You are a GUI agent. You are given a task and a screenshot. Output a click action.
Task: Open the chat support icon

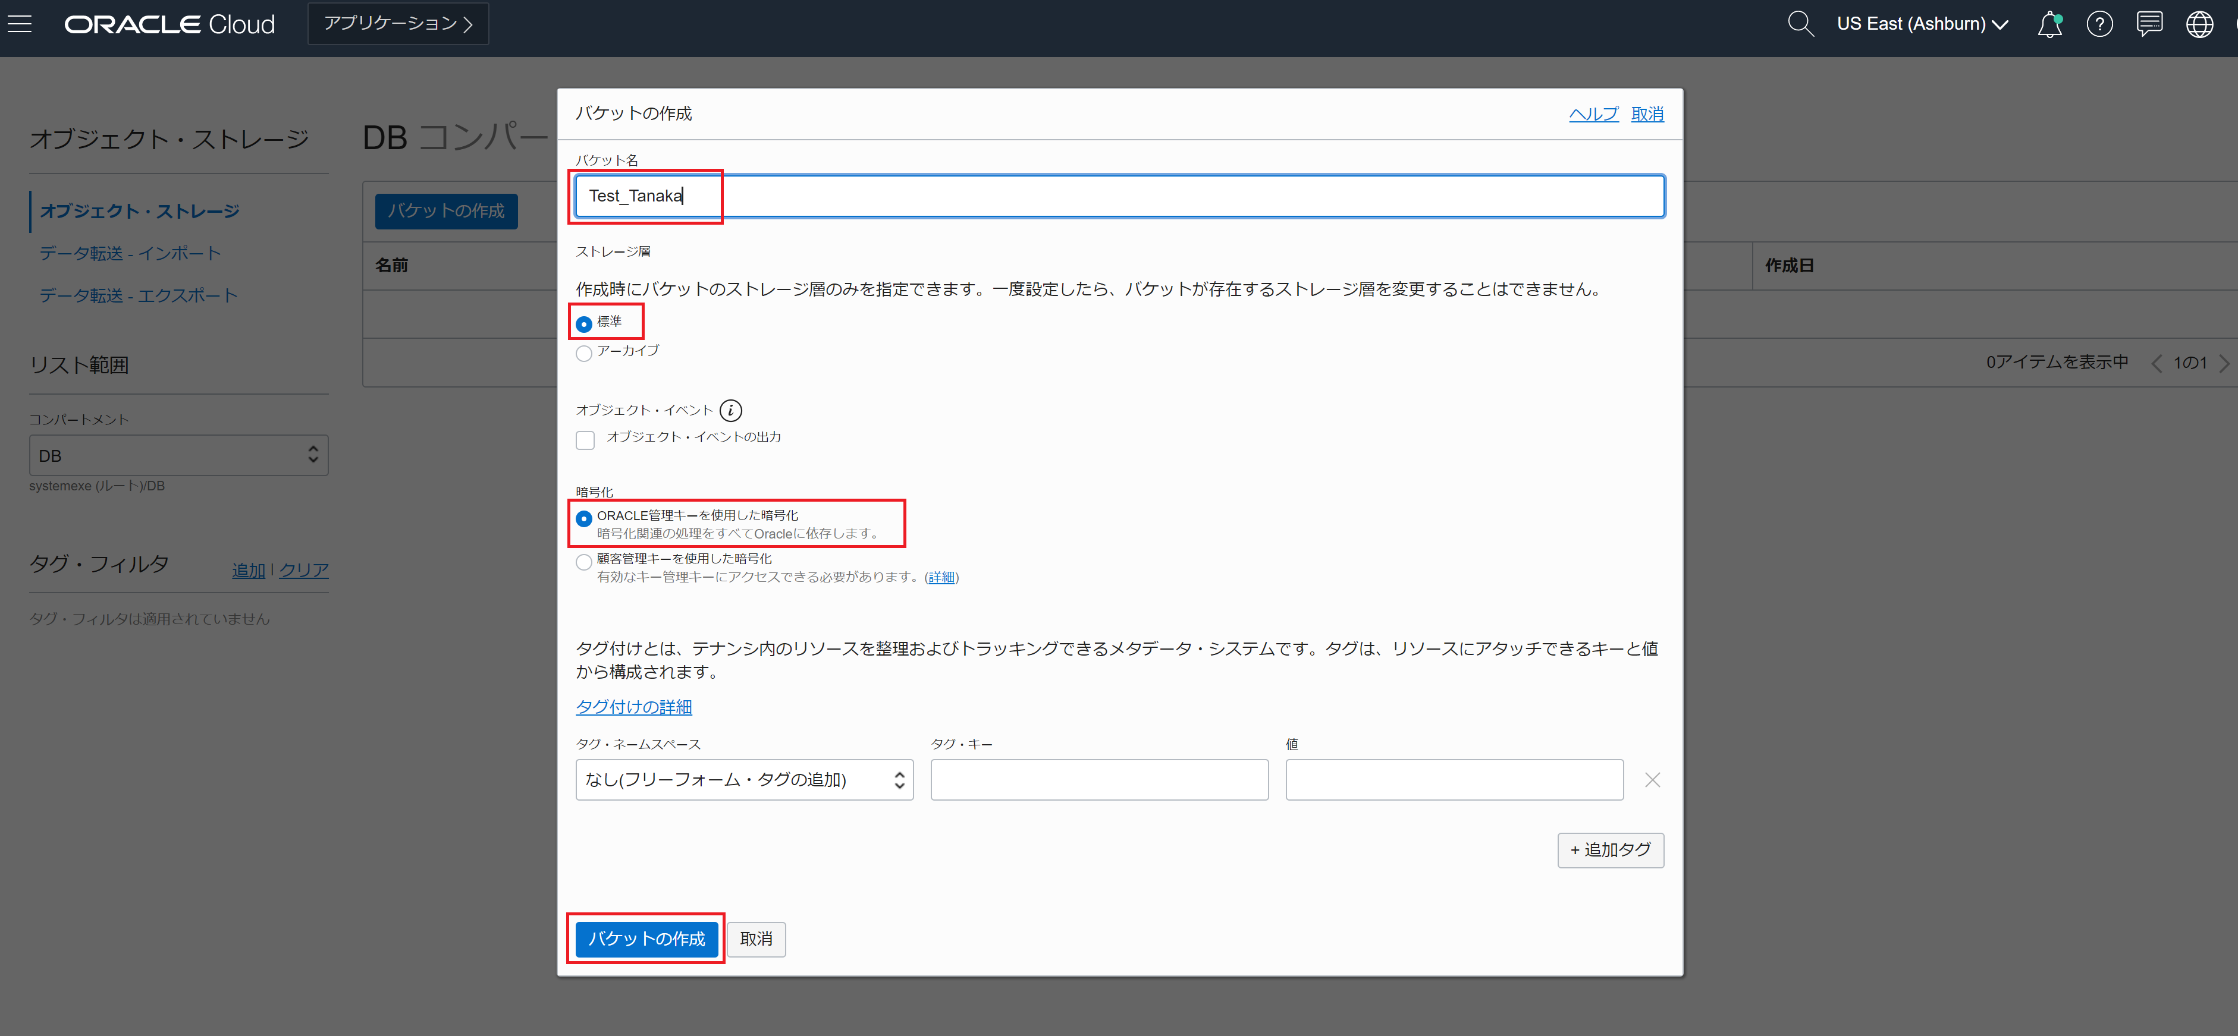[2149, 23]
